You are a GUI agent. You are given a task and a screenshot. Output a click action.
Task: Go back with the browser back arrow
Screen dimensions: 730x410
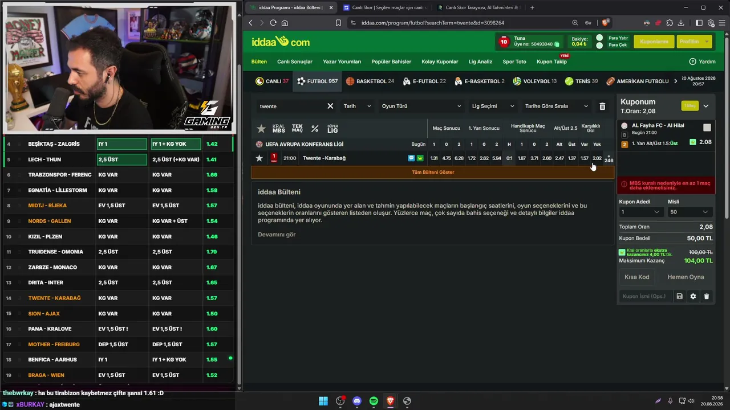250,23
